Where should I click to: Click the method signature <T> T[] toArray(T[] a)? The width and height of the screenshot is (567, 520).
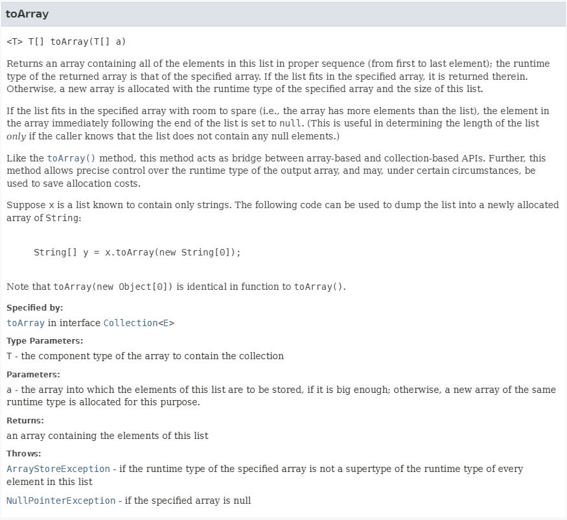66,41
